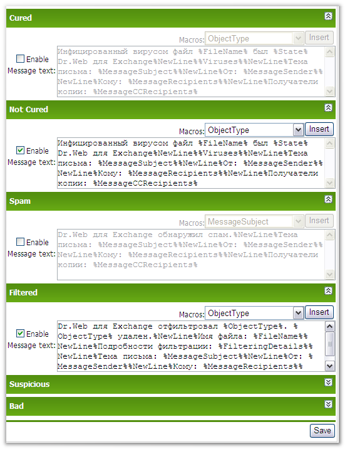Open Macros dropdown in Not Cured section
The image size is (345, 449).
tap(254, 130)
